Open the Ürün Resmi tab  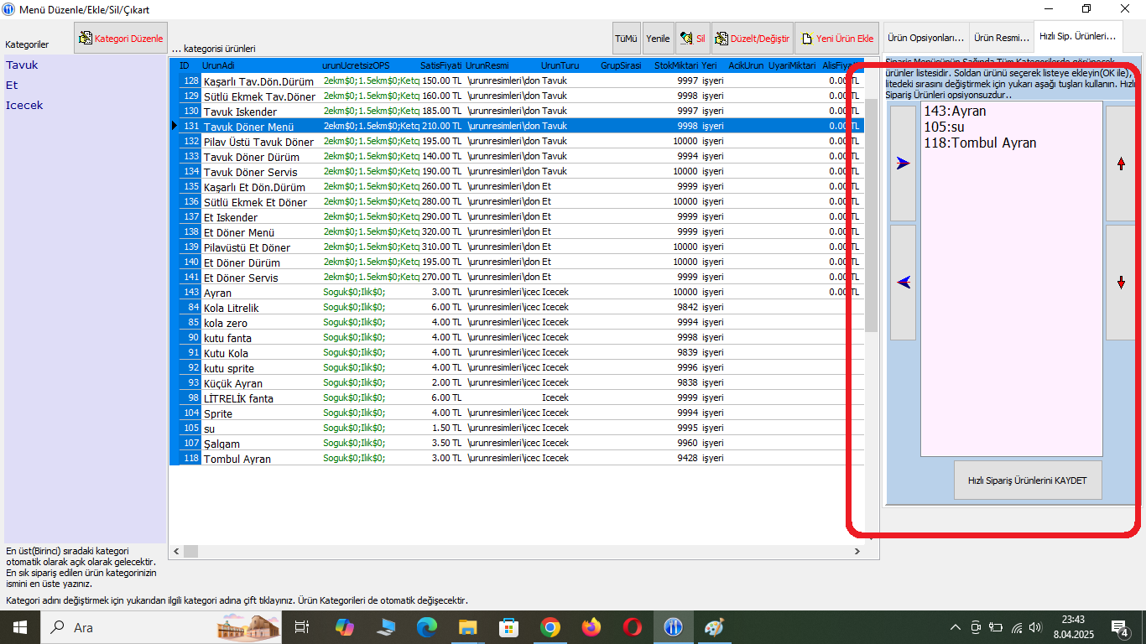1002,38
